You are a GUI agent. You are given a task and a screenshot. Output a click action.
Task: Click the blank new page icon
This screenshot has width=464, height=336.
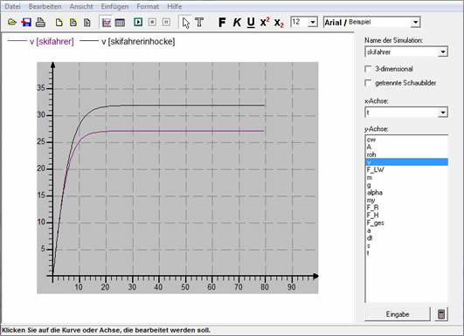click(x=59, y=23)
